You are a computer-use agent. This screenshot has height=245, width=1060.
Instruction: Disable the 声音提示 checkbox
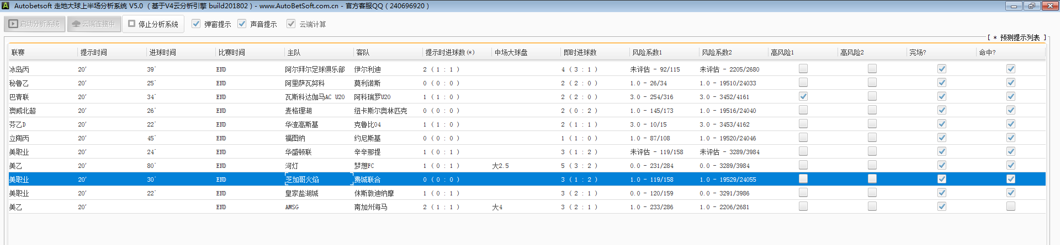(x=242, y=24)
